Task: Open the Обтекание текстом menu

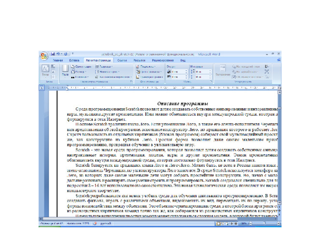Action: (x=248, y=77)
